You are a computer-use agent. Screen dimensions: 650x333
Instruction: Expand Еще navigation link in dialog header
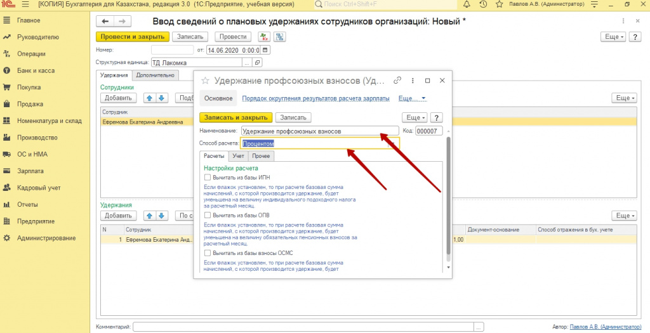(x=412, y=98)
